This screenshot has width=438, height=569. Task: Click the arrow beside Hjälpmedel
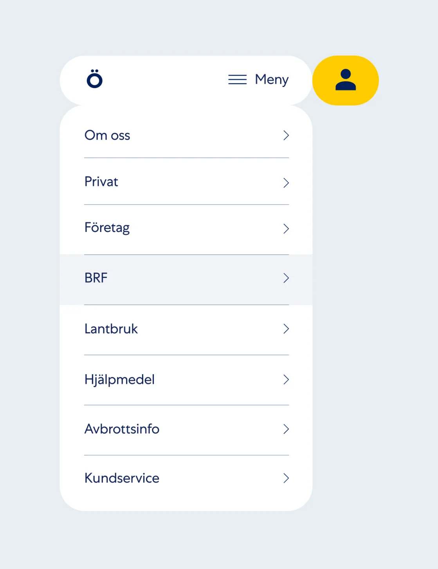[x=286, y=379]
